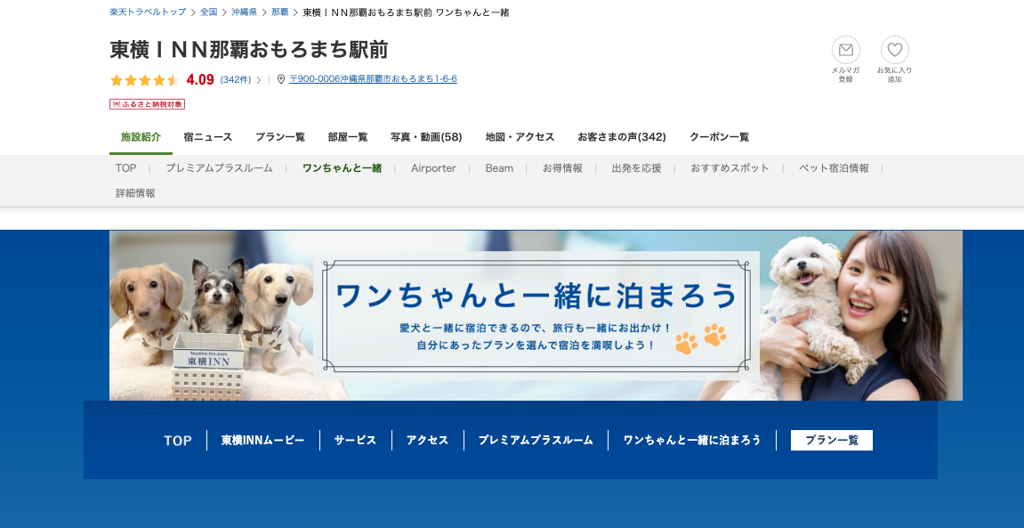Open the Beam sub-navigation item
Viewport: 1024px width, 528px height.
coord(499,168)
